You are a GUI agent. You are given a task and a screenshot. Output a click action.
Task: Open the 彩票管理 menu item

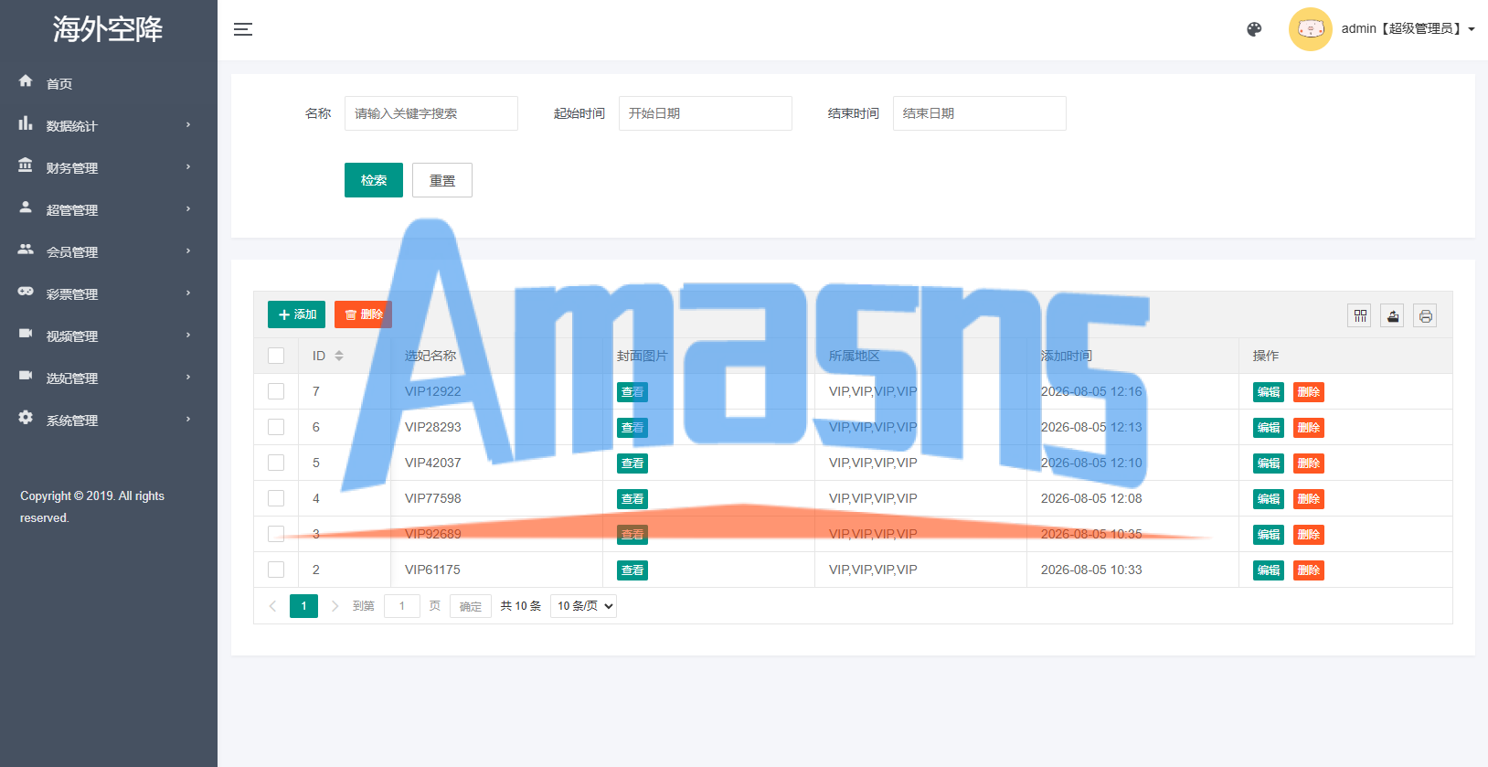click(109, 293)
